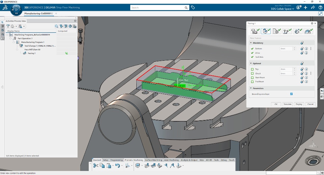This screenshot has height=175, width=324.
Task: Switch to the Setup tab
Action: 106,160
